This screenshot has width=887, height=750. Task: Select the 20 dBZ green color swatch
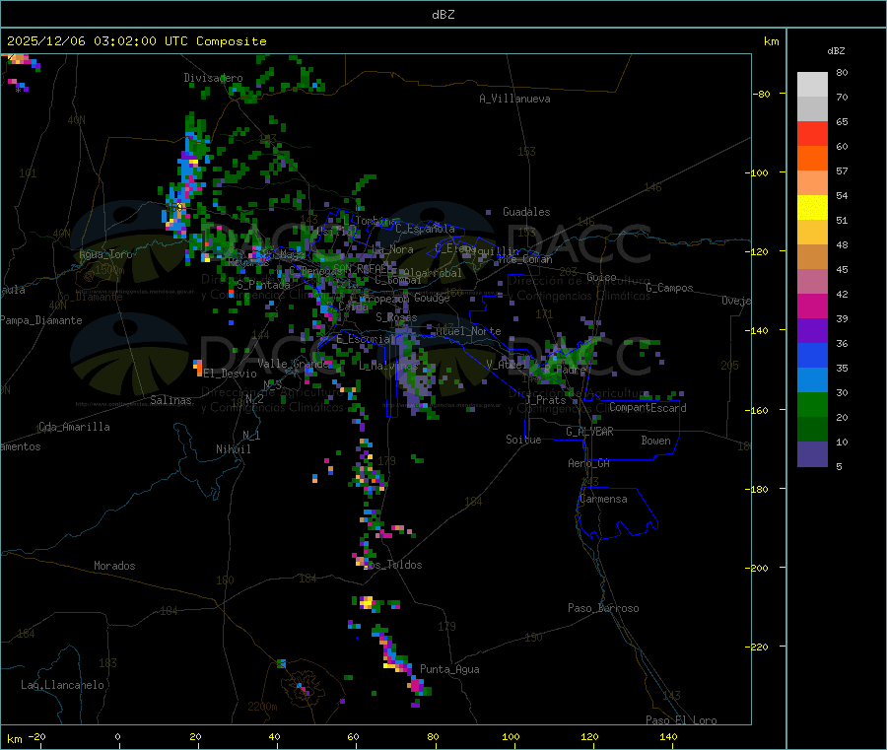pyautogui.click(x=812, y=430)
